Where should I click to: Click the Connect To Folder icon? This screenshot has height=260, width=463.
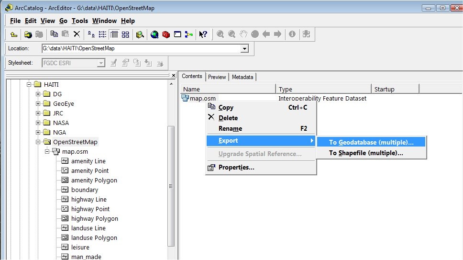pyautogui.click(x=28, y=34)
